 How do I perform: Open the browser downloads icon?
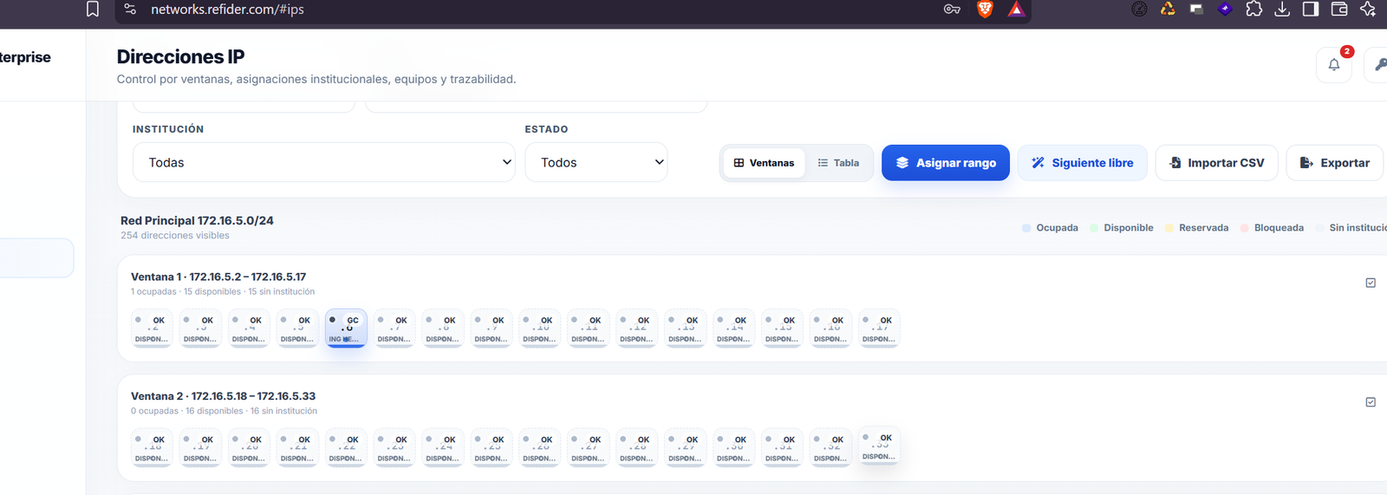[1282, 10]
